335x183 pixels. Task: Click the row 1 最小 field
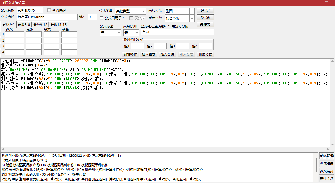(34, 34)
